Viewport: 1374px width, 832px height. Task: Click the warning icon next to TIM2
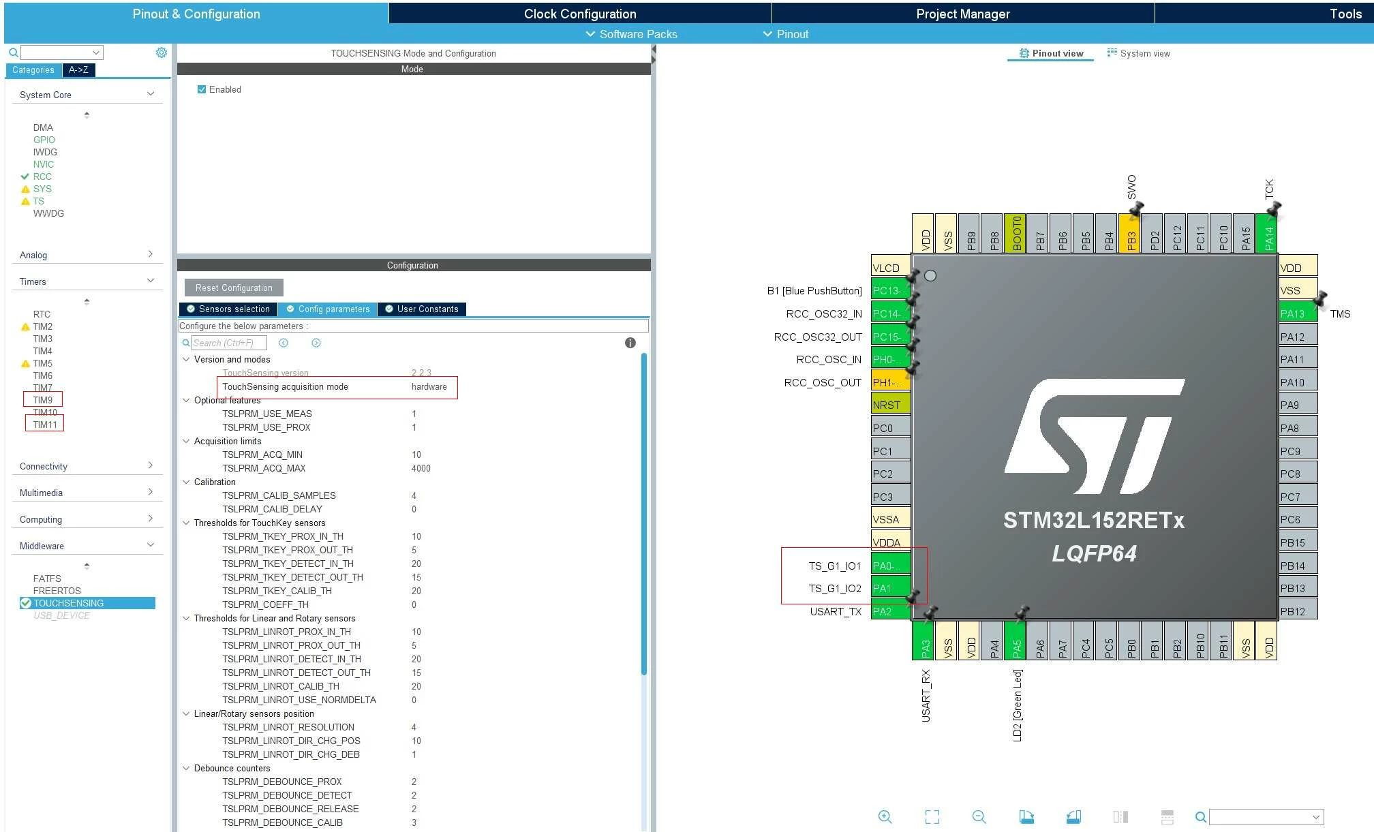point(25,326)
